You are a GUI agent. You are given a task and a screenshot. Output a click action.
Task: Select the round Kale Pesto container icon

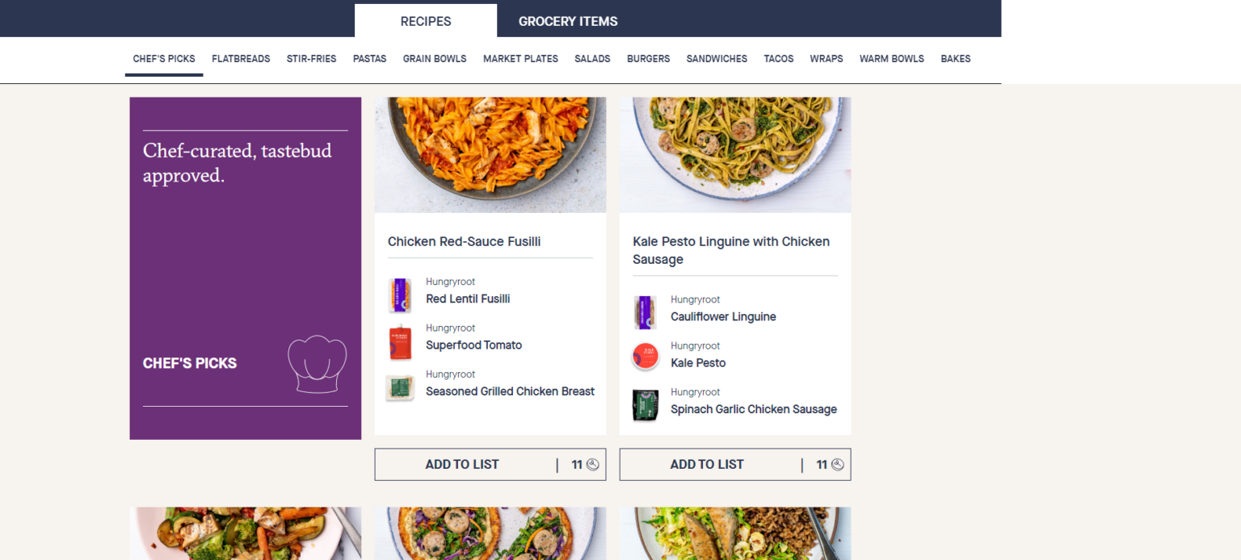(x=645, y=357)
